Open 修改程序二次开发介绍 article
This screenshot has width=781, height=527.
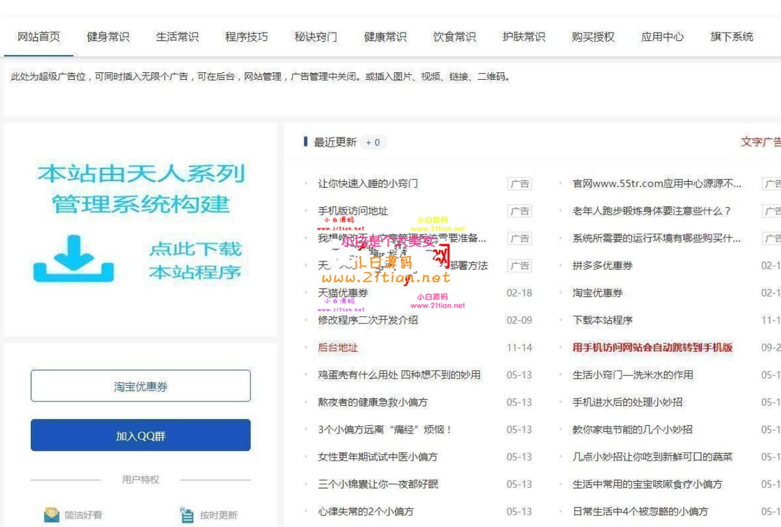(x=368, y=321)
